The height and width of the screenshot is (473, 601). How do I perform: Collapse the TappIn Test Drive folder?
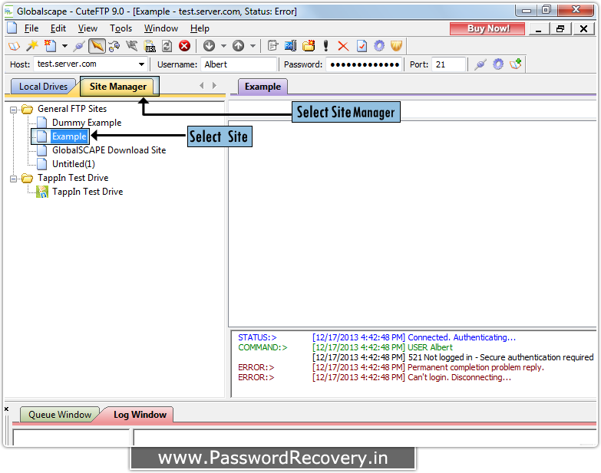click(13, 179)
